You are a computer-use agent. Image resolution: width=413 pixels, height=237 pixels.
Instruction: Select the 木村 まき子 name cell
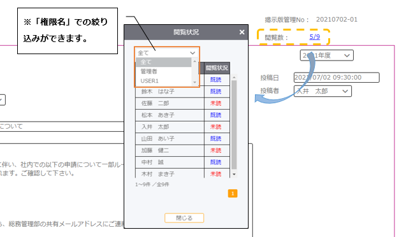pyautogui.click(x=170, y=173)
